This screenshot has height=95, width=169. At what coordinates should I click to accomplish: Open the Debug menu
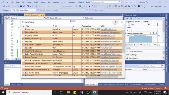tap(43, 2)
